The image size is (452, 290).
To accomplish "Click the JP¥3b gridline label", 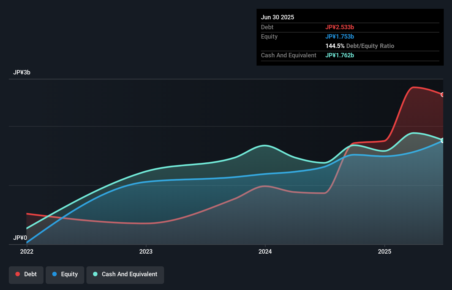I will [x=22, y=72].
